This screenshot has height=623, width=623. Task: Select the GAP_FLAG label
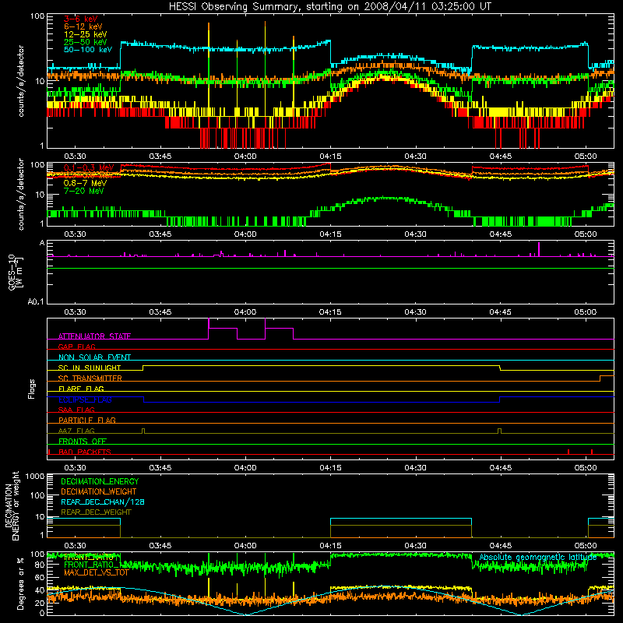76,347
